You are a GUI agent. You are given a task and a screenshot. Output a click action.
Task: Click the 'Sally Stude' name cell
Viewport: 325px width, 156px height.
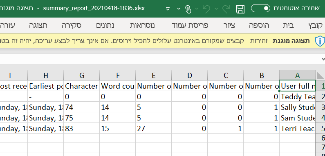[298, 107]
